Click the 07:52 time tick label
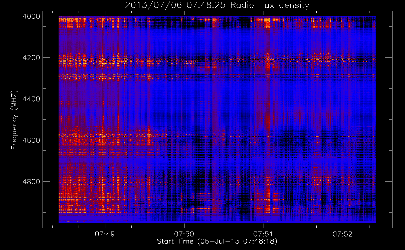 click(343, 234)
